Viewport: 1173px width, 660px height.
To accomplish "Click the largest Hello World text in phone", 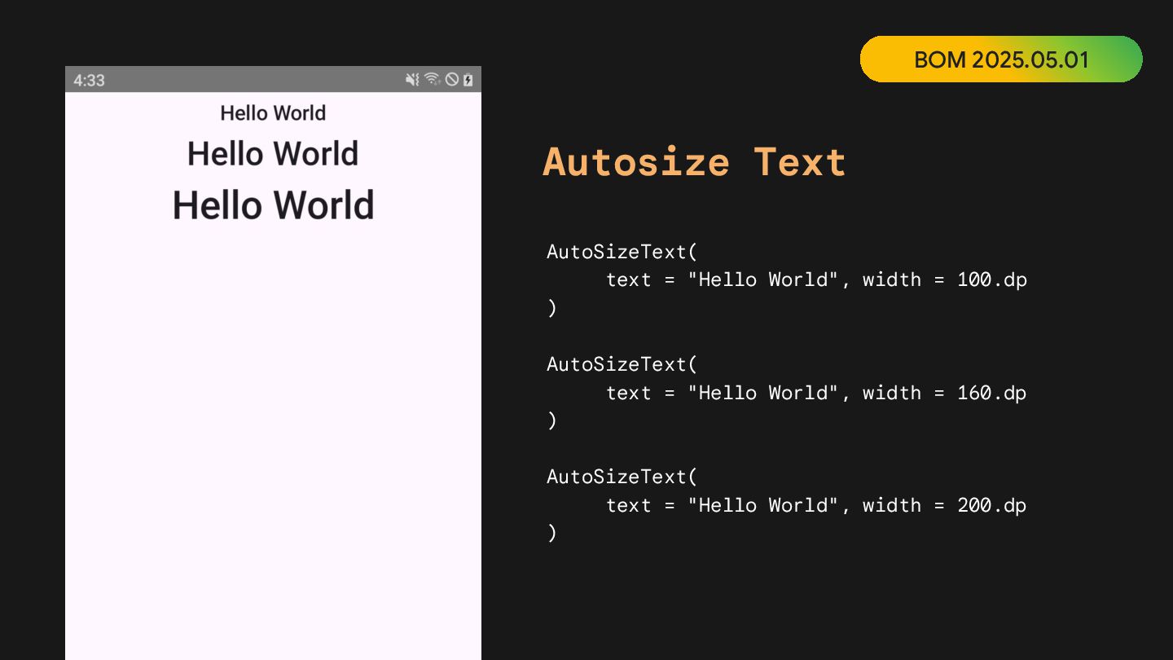I will coord(273,205).
